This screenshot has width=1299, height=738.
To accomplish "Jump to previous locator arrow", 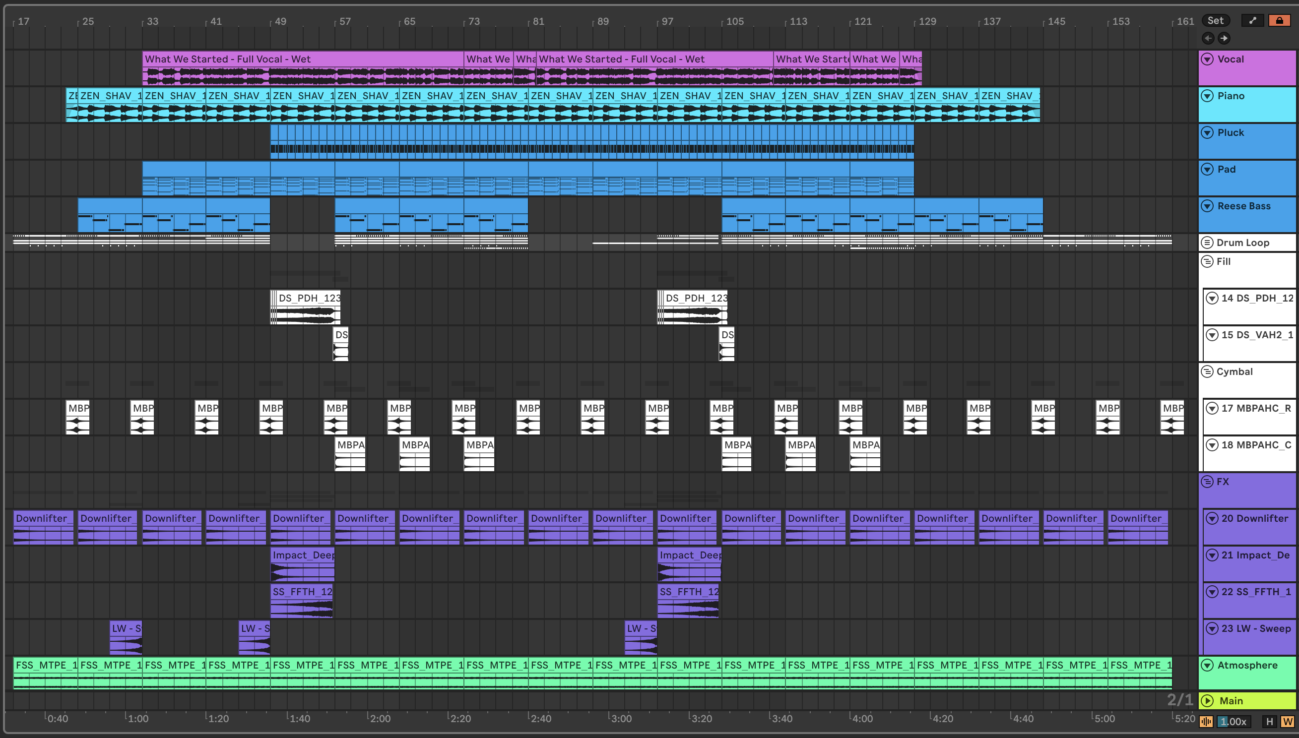I will coord(1208,38).
